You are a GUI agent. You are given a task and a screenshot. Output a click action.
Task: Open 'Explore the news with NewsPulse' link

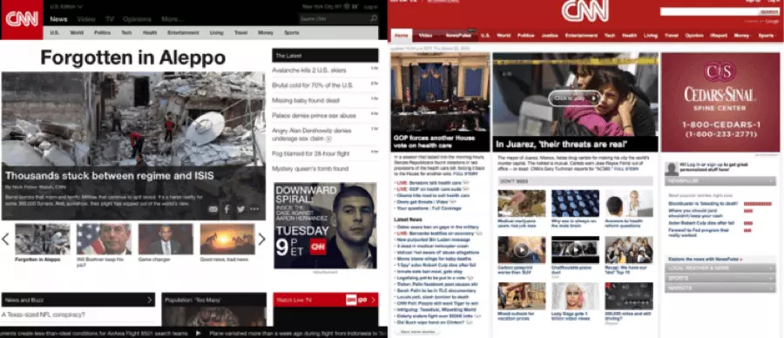[x=705, y=259]
